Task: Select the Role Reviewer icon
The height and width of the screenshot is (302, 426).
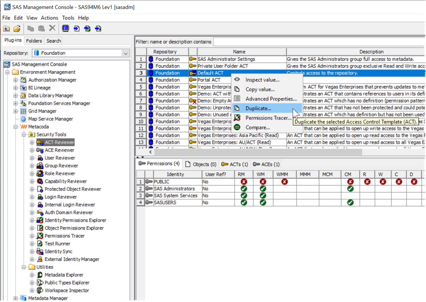Action: click(x=40, y=174)
